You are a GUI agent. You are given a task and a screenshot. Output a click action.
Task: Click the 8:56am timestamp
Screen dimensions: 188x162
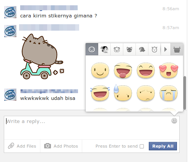[x=171, y=9]
